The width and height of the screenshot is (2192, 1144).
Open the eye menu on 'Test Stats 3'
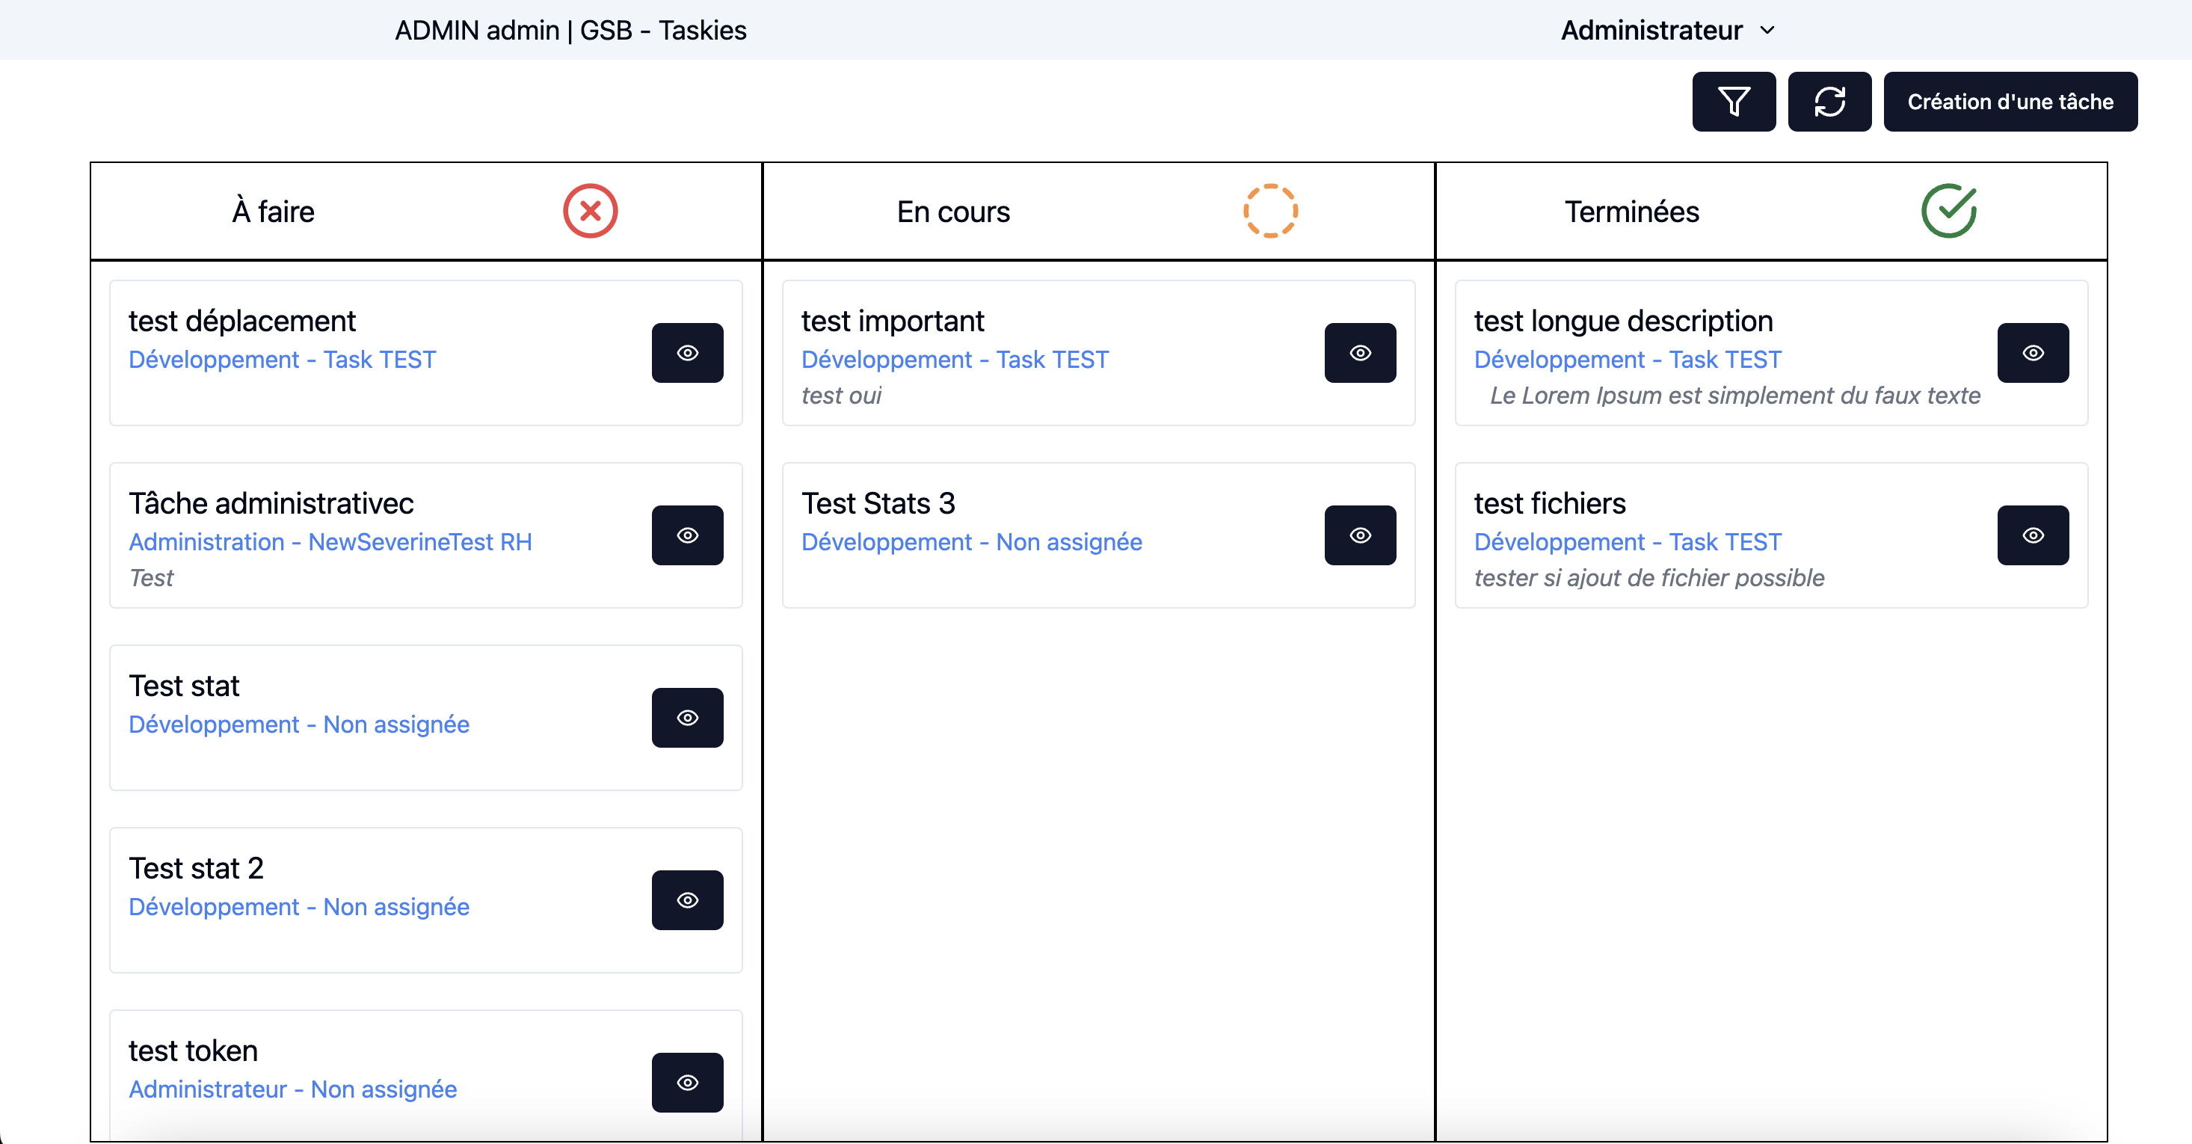[x=1359, y=535]
